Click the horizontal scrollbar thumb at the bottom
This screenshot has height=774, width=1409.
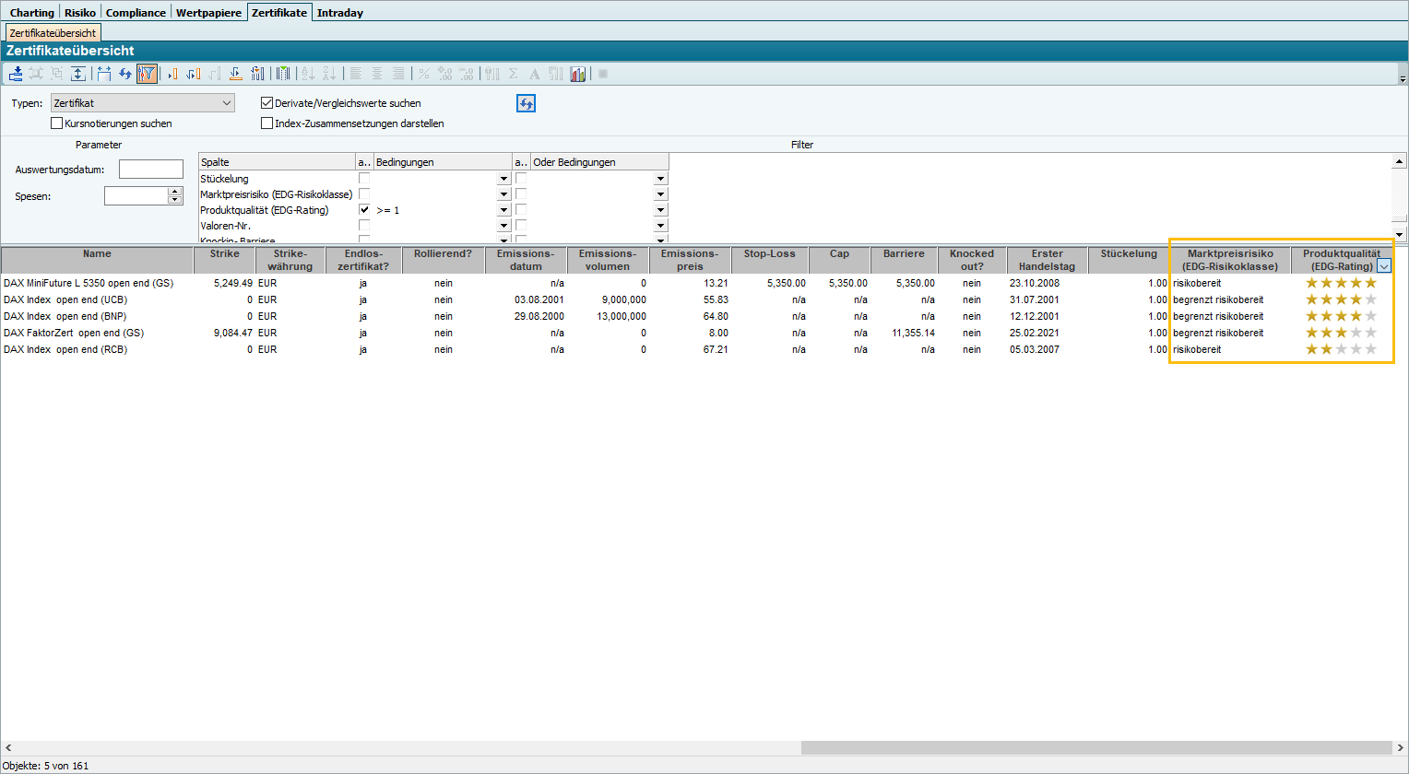point(1095,748)
